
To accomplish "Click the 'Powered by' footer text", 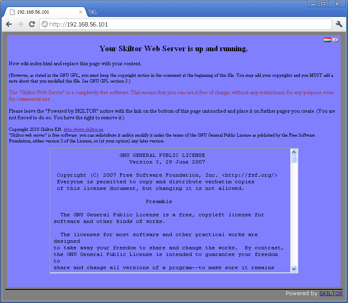I will pyautogui.click(x=301, y=294).
